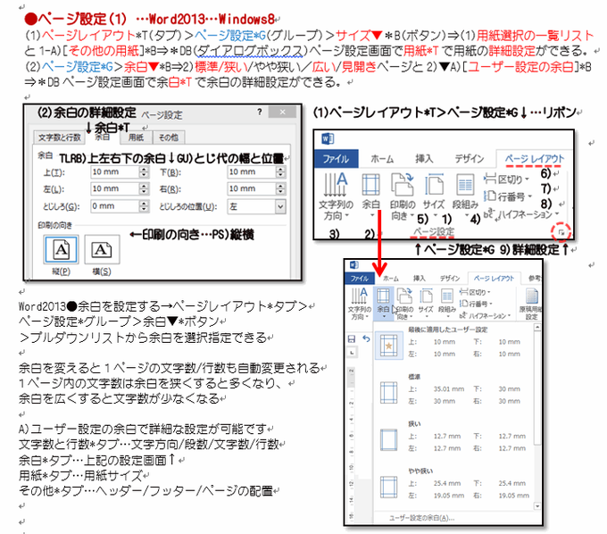
Task: Click the Word logo in the numbered ribbon window
Action: coord(328,138)
